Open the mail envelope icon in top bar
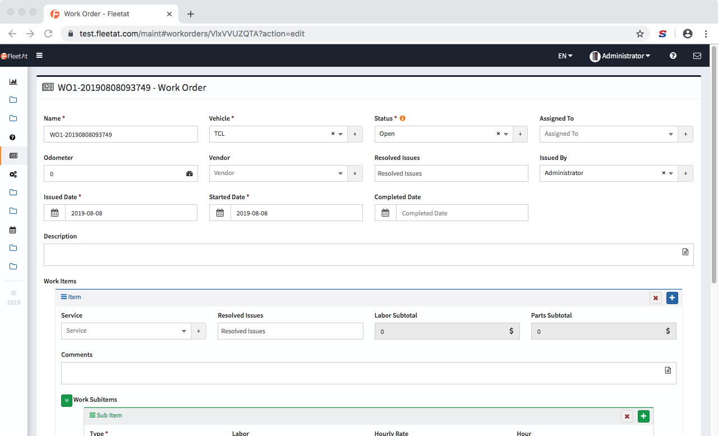This screenshot has width=718, height=436. 697,56
